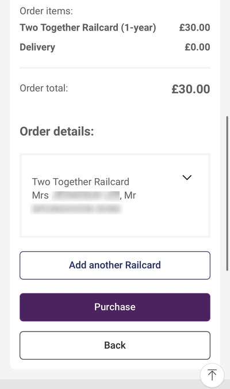Click the Mr title text in card

tap(130, 195)
